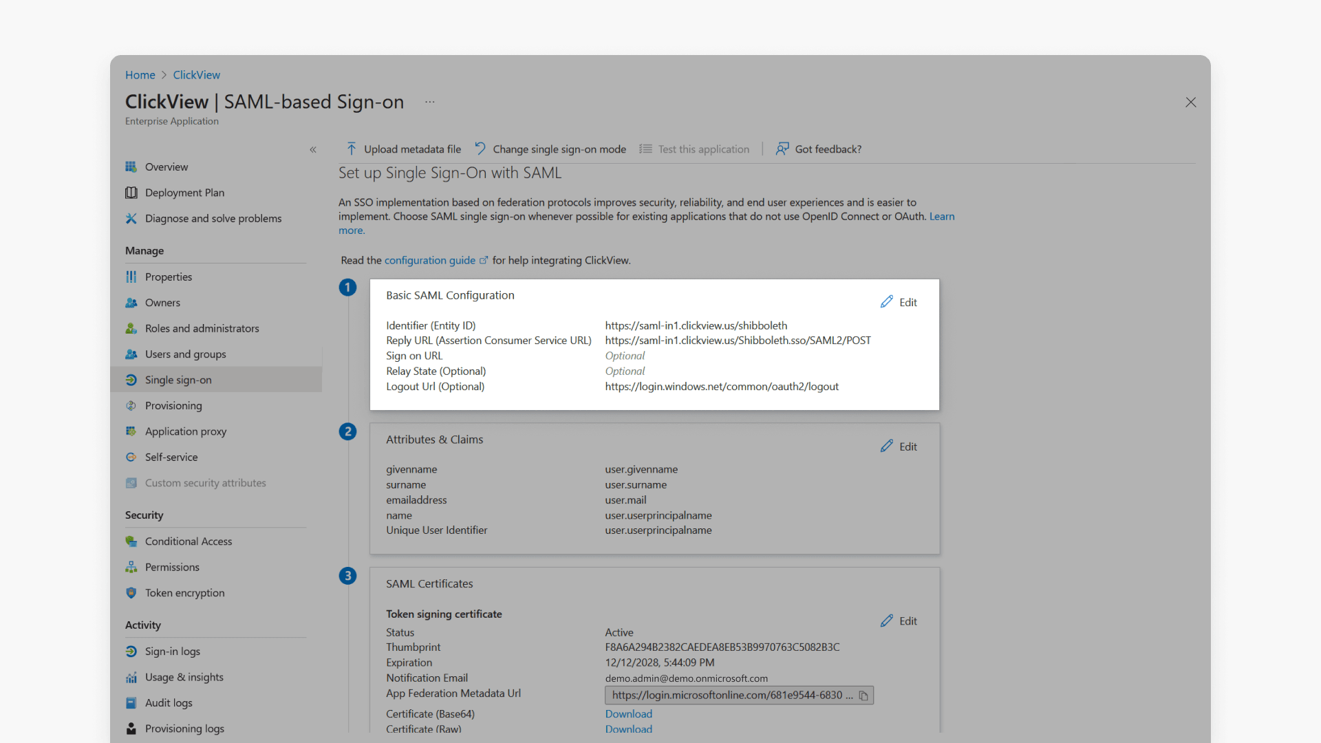
Task: Click the Sign-in logs icon
Action: click(131, 652)
